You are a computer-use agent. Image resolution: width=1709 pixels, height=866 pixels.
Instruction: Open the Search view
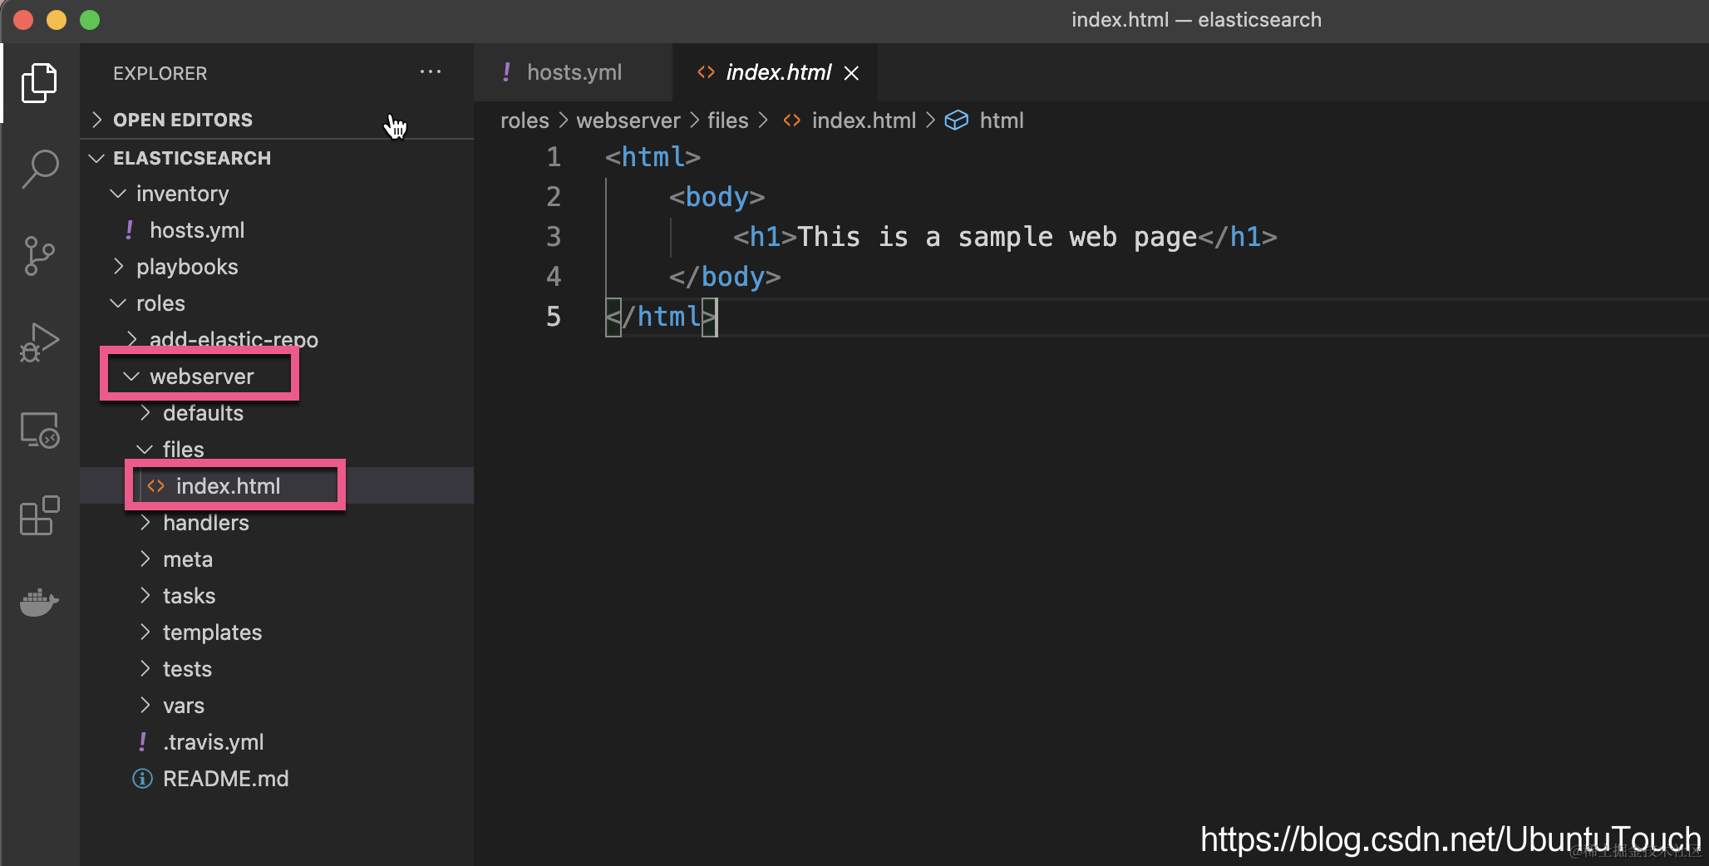[39, 170]
